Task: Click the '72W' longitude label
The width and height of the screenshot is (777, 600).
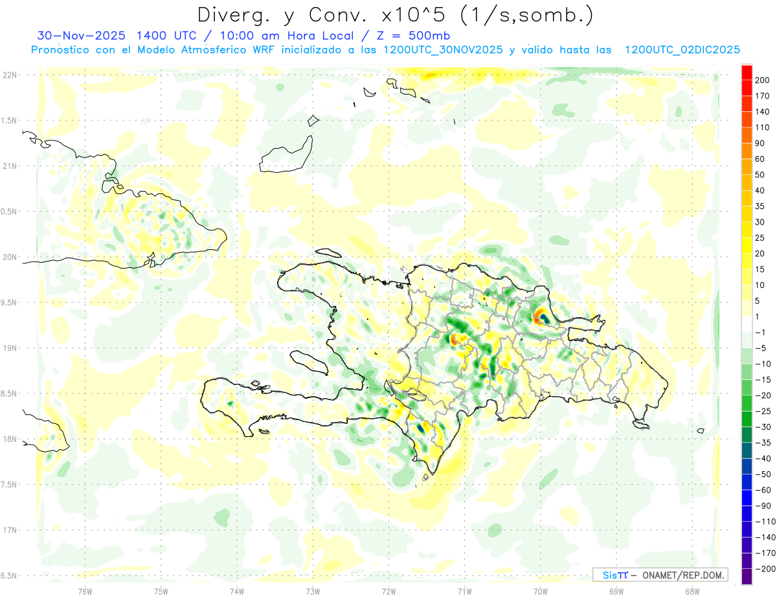Action: coord(388,591)
